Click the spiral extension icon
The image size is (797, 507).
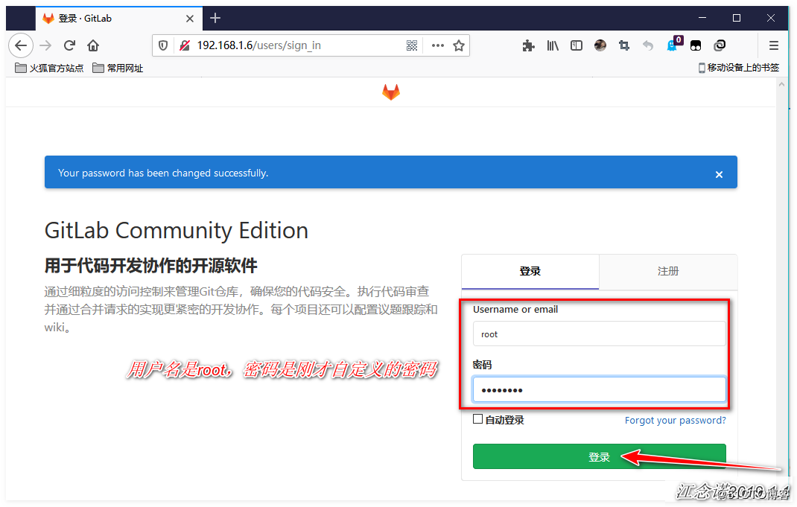point(720,45)
